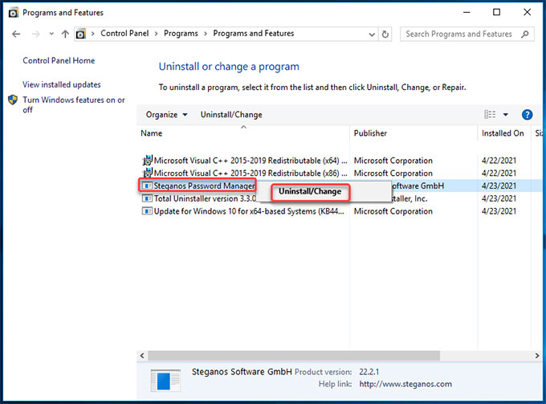Viewport: 546px width, 404px height.
Task: Click the details pane program thumbnail
Action: pos(165,381)
